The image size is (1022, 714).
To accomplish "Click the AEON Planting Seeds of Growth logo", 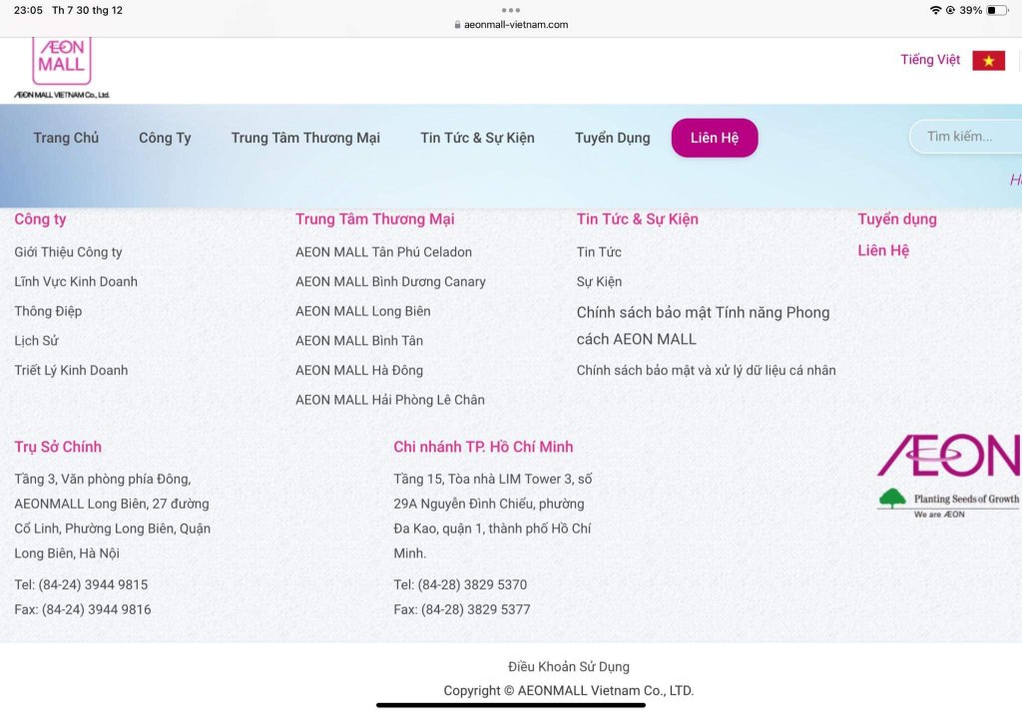I will click(x=949, y=477).
